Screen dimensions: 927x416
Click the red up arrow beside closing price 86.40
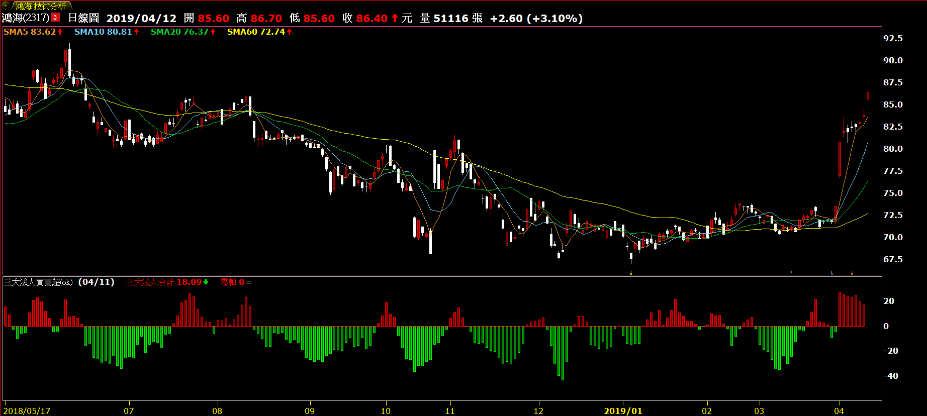pos(395,18)
